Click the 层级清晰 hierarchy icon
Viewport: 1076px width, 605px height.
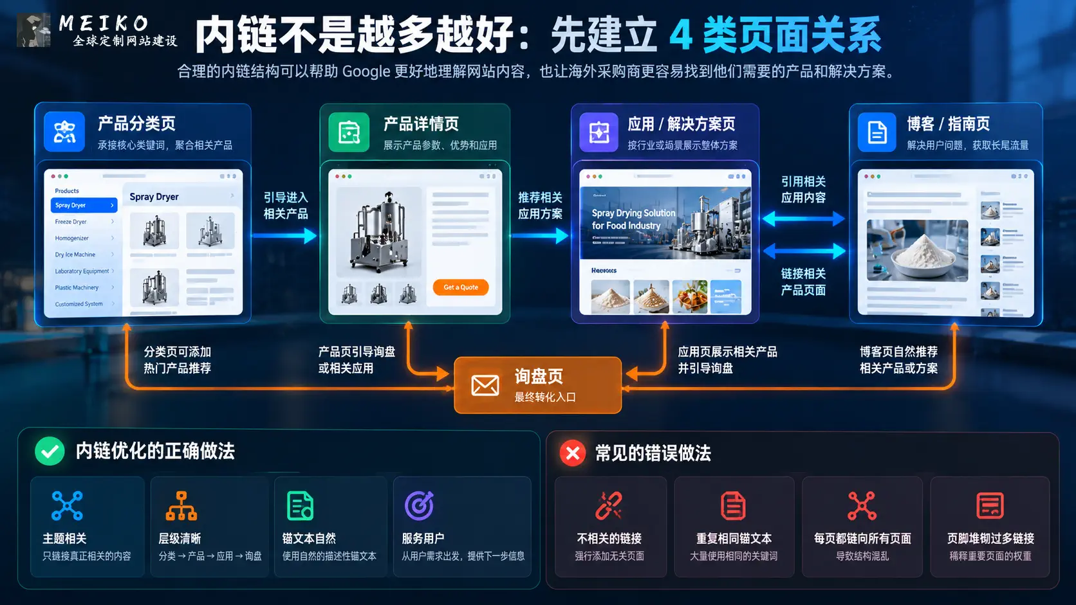[181, 505]
